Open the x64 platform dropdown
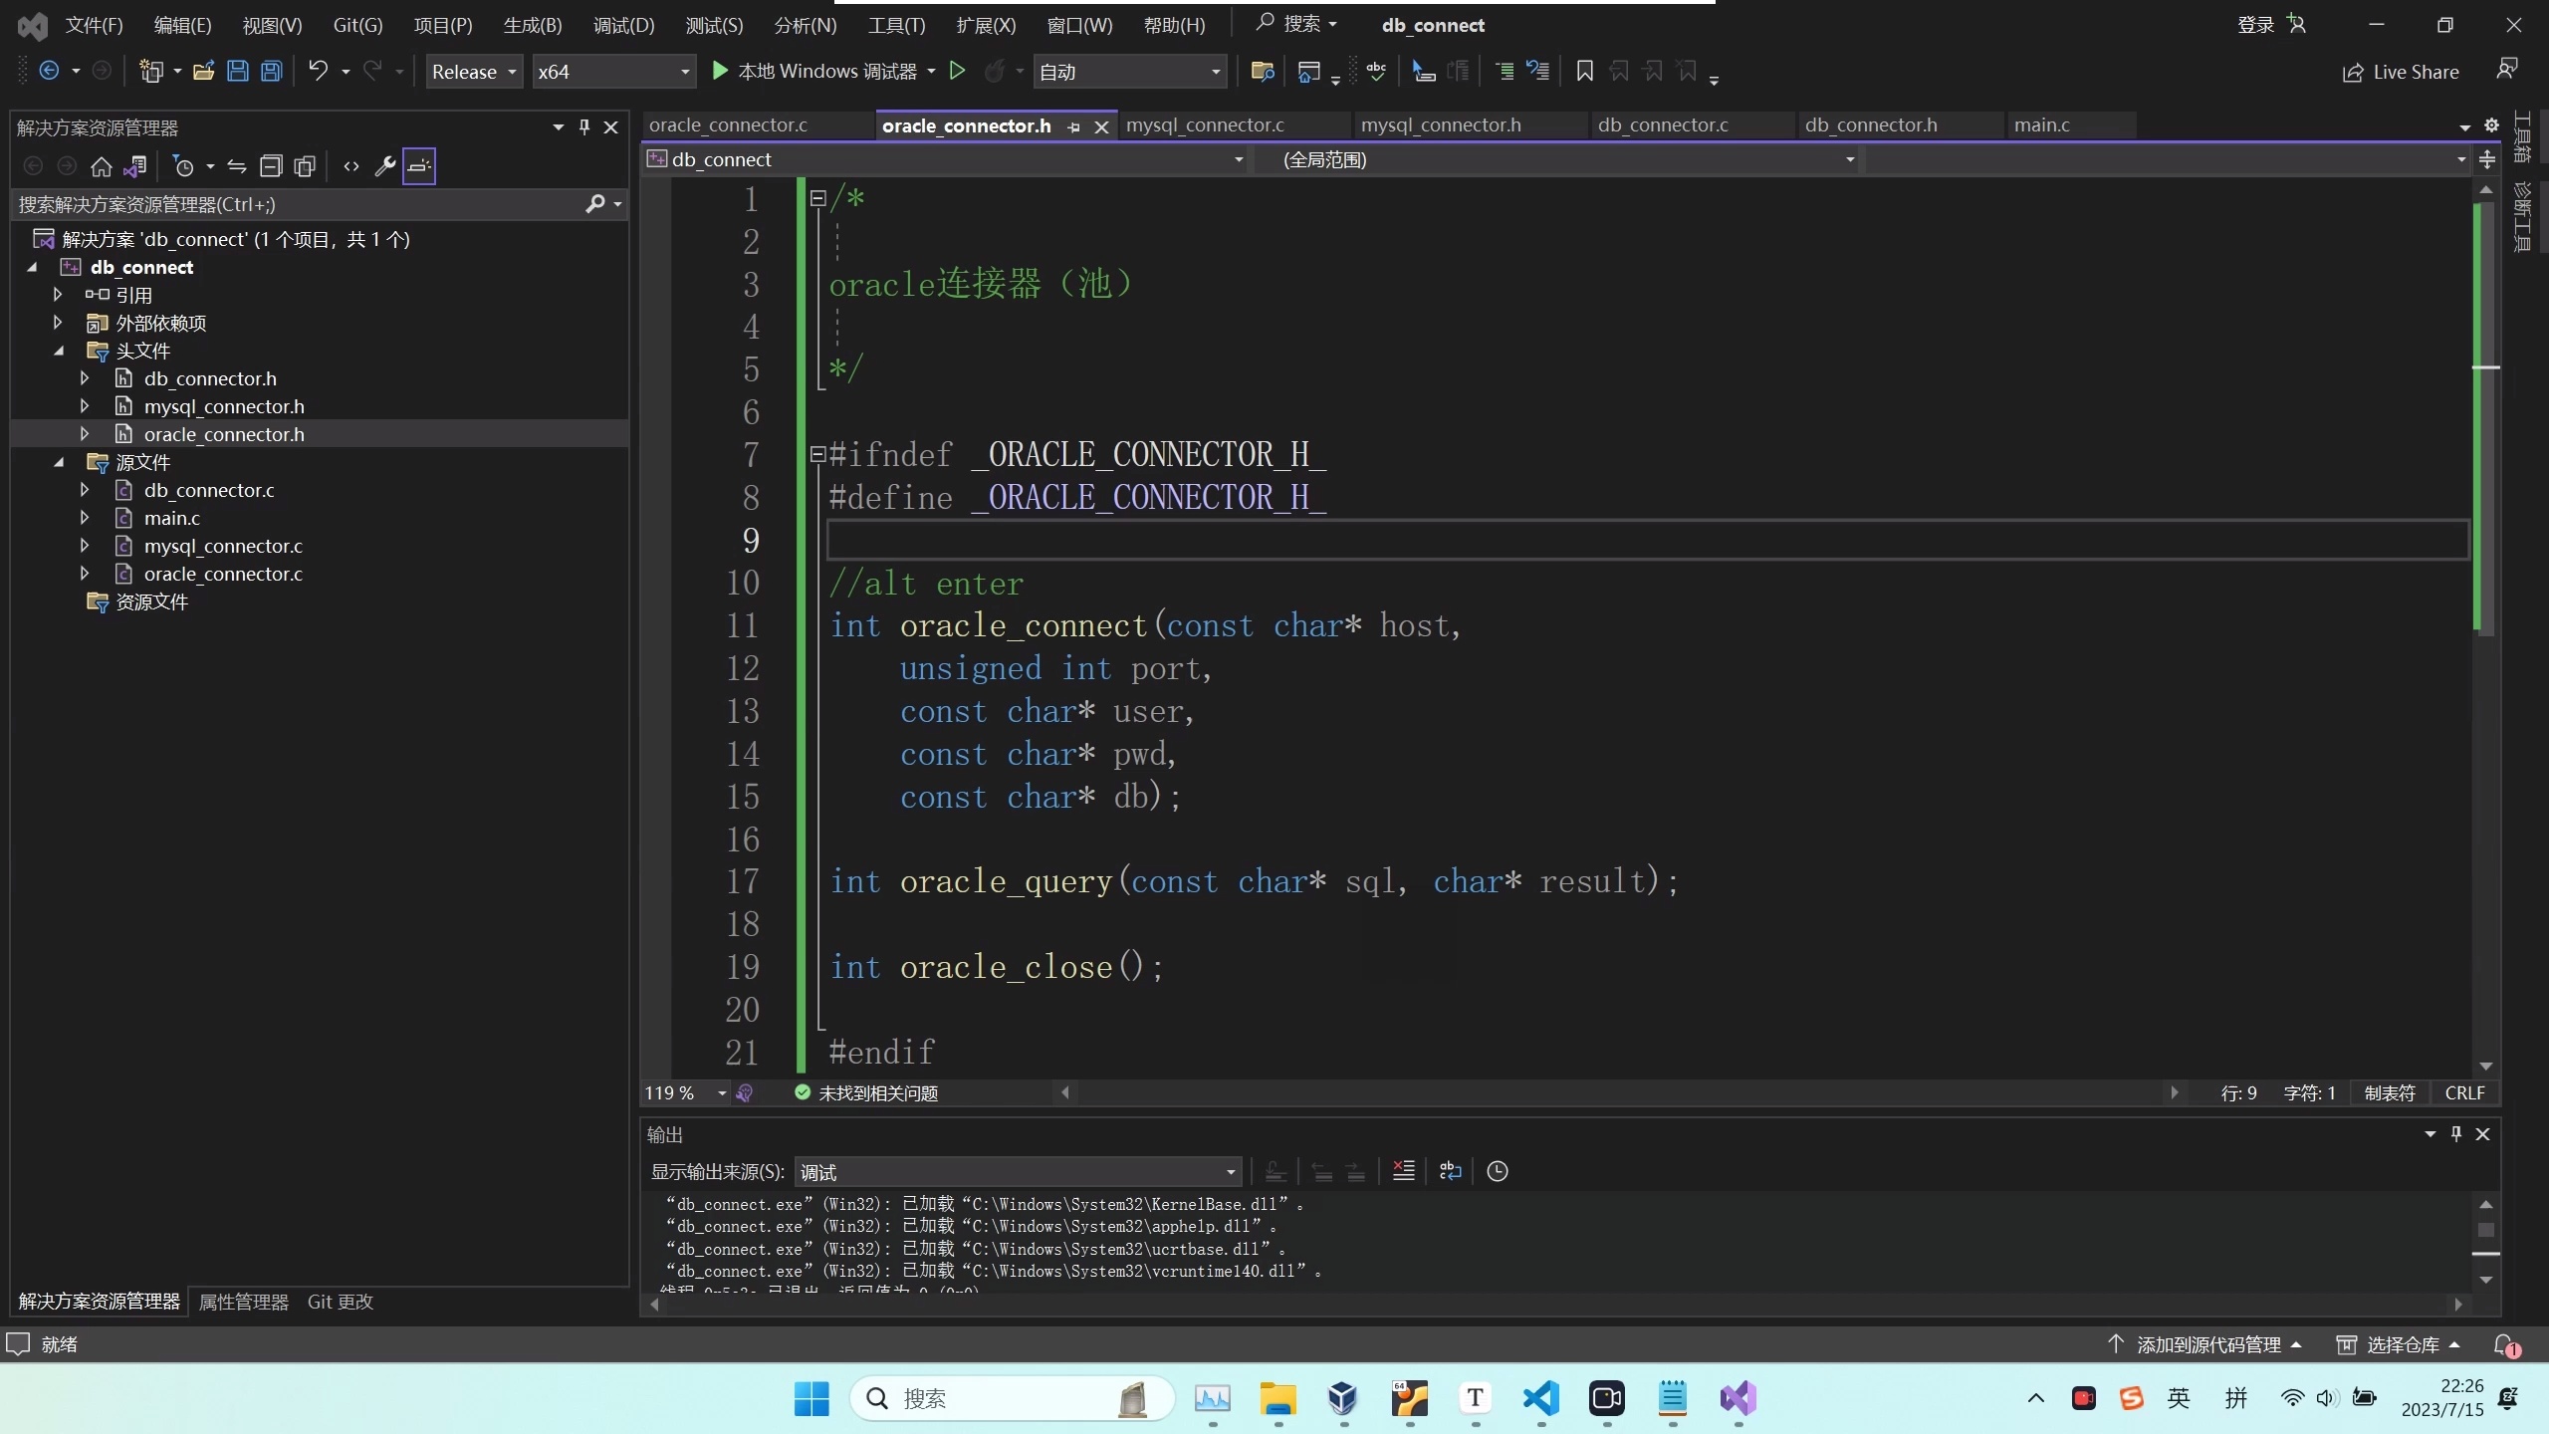 [613, 72]
